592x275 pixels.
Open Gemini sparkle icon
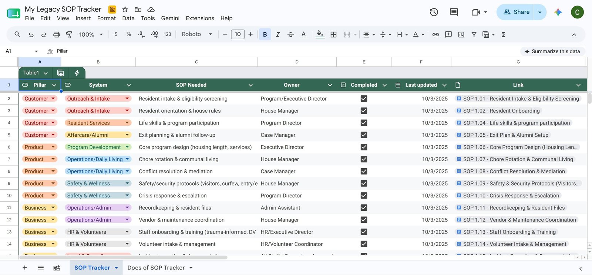(558, 12)
